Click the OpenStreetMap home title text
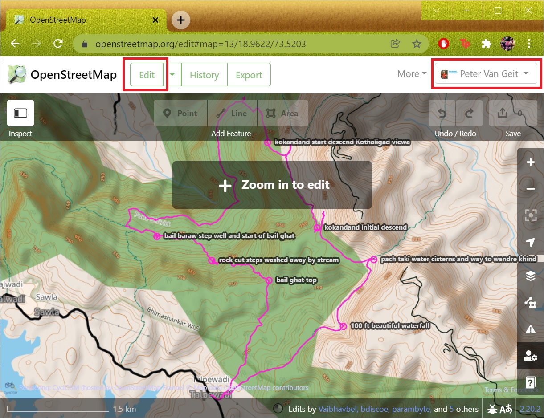This screenshot has height=418, width=544. tap(74, 74)
